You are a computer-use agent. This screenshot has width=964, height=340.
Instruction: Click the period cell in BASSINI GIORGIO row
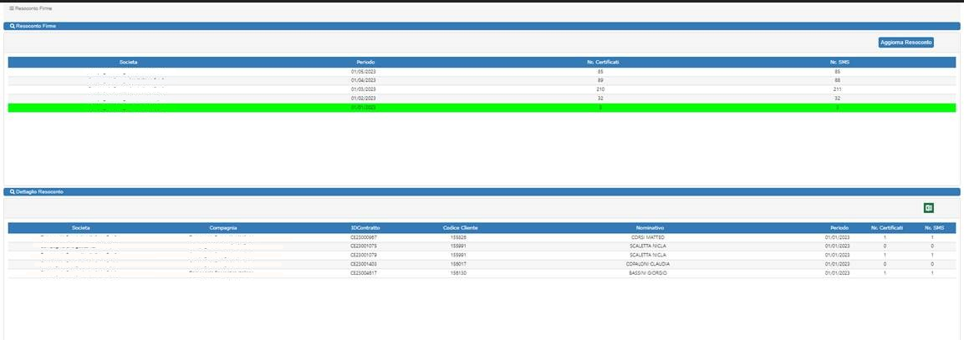[x=837, y=273]
